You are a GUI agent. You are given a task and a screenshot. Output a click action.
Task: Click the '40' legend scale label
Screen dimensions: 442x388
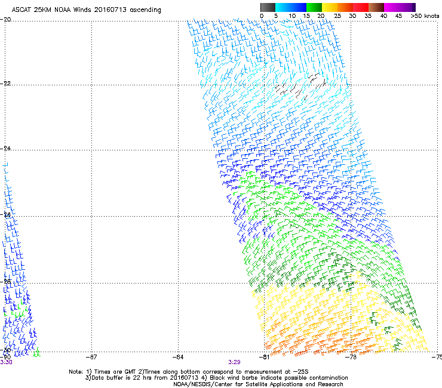point(383,16)
